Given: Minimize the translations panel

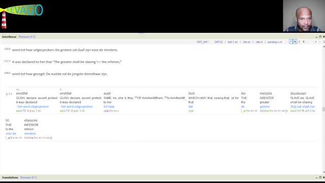Looking at the screenshot, I should point(316,177).
